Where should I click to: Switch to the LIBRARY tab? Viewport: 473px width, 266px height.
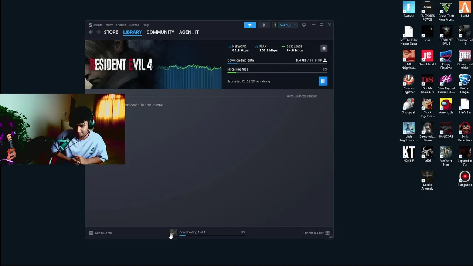coord(132,32)
